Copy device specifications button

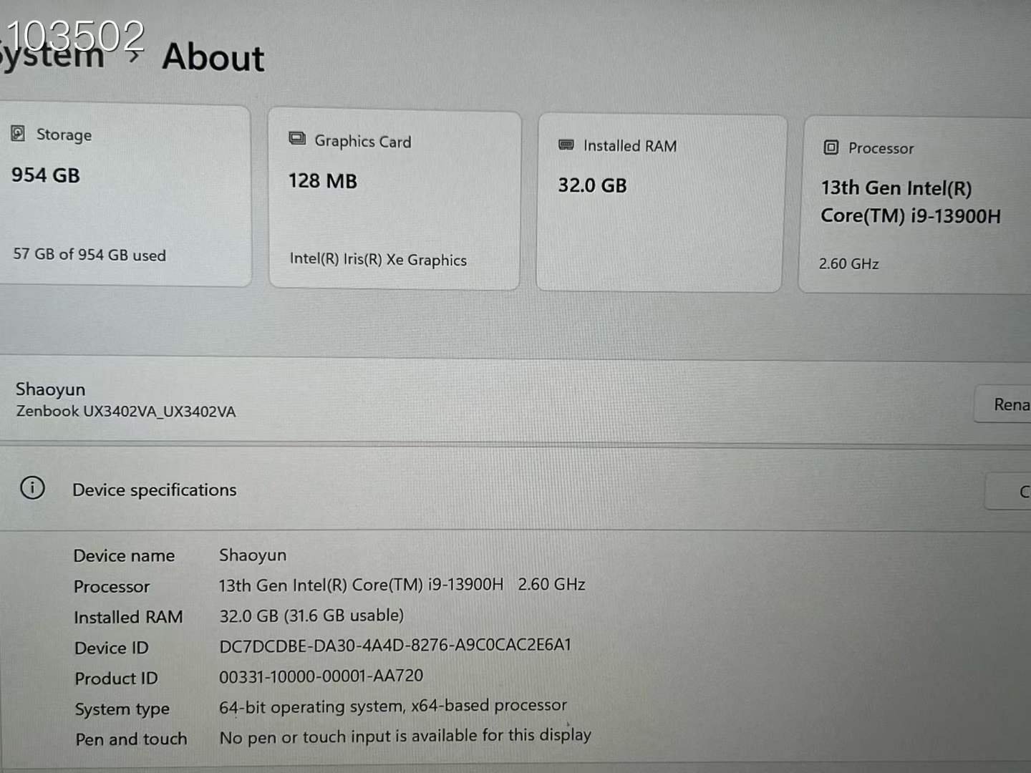pos(1010,492)
